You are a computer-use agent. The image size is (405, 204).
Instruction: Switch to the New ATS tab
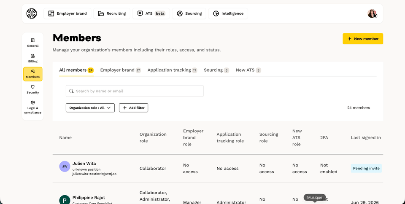coord(248,70)
